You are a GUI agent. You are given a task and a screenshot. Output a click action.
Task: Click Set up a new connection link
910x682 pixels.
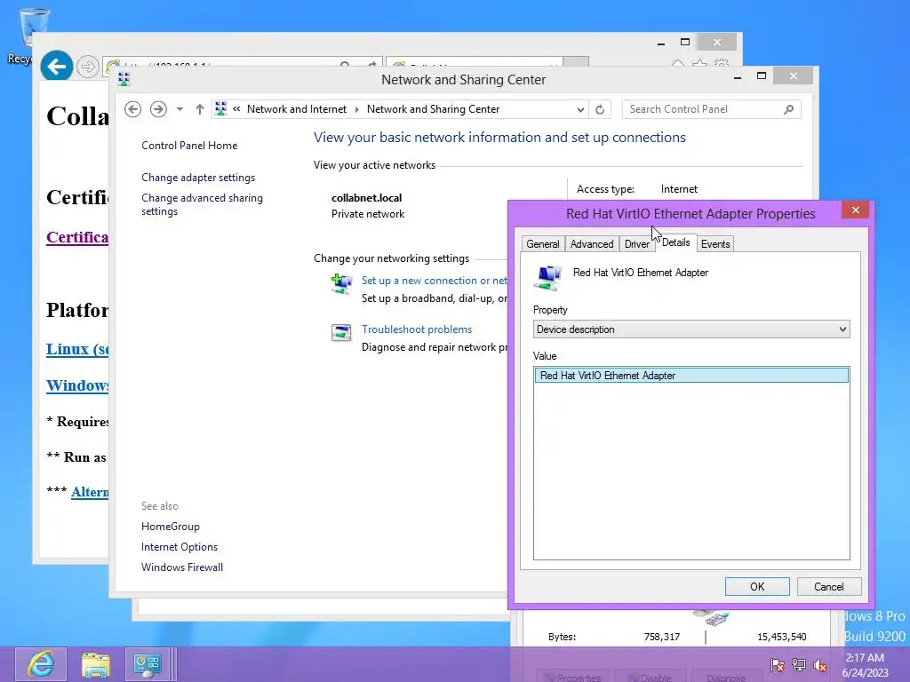(434, 281)
